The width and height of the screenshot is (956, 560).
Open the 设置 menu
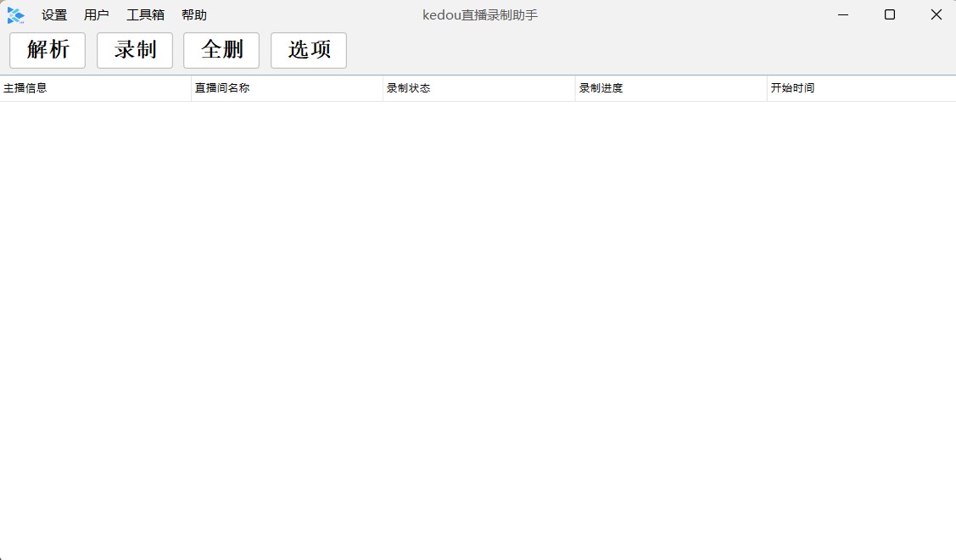click(54, 14)
